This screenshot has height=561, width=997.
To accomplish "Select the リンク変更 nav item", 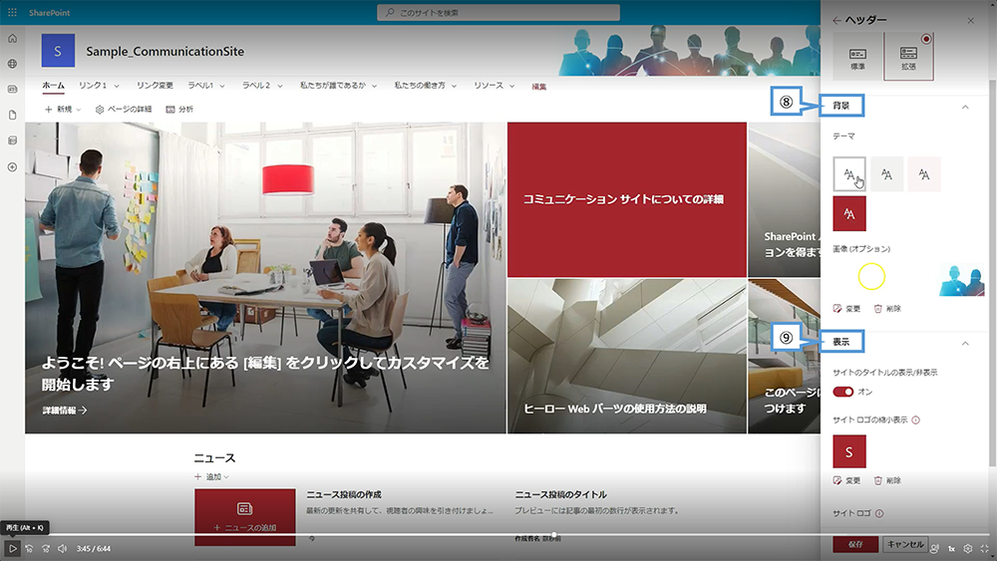I will (x=155, y=85).
